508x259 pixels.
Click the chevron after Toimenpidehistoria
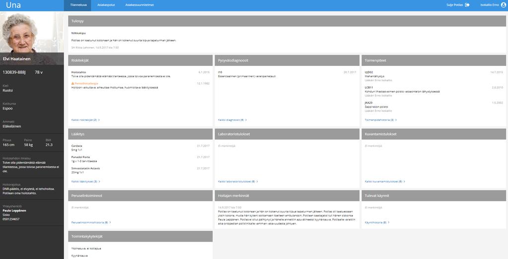coord(396,120)
